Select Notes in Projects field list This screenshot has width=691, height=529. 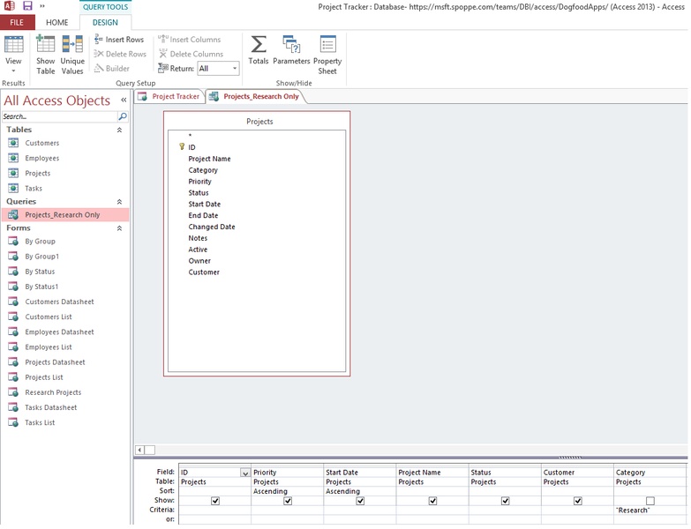[x=198, y=238]
